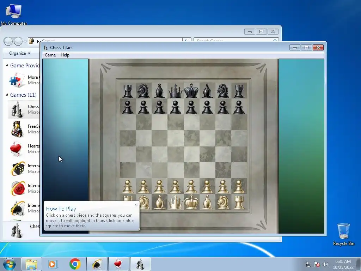Open Google Chrome from the taskbar
Viewport: 361px width, 271px height.
(75, 264)
